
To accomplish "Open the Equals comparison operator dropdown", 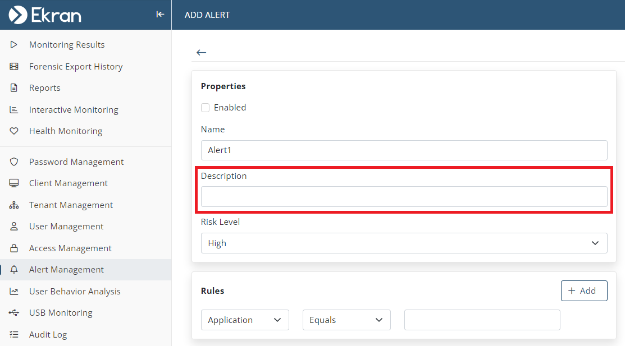I will [346, 320].
